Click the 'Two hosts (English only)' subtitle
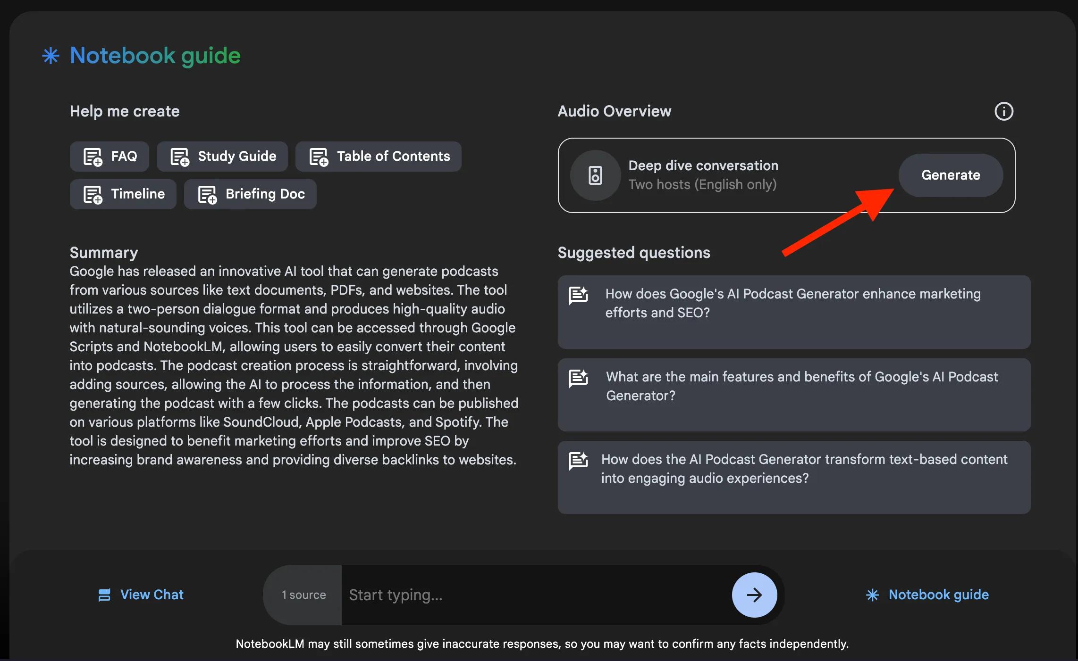This screenshot has width=1078, height=661. [x=702, y=184]
